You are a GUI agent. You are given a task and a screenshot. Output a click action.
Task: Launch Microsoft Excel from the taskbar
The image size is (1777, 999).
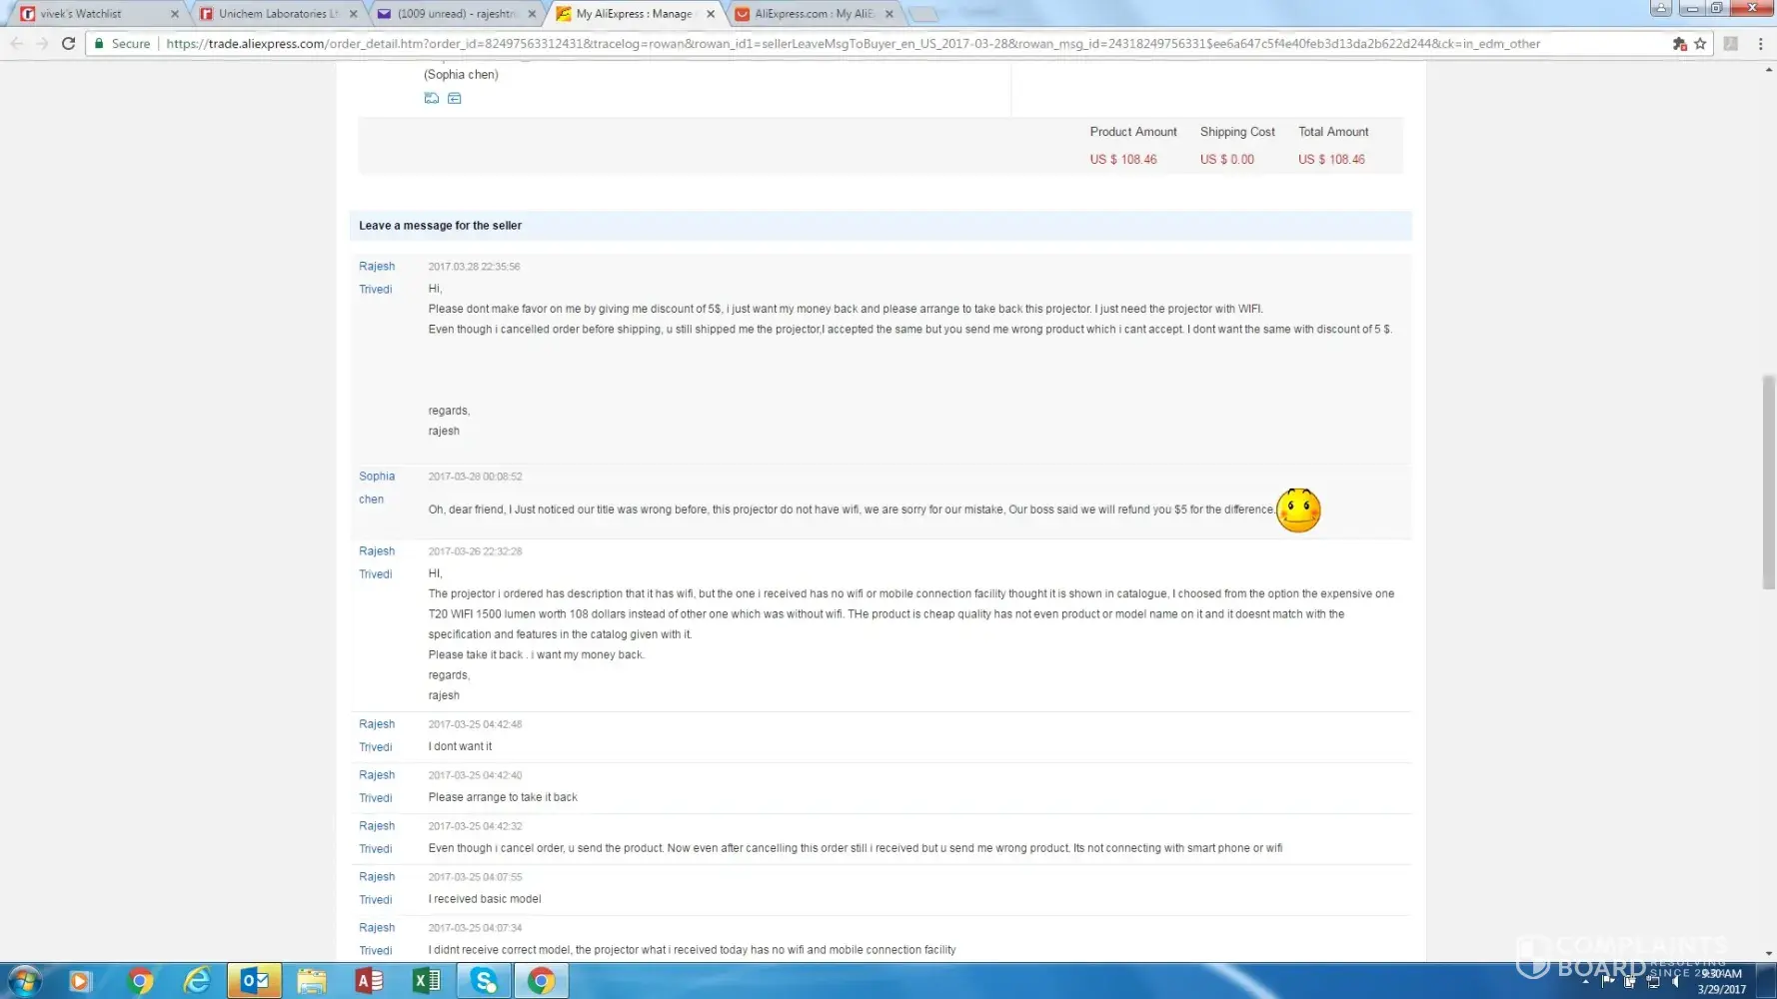coord(427,981)
